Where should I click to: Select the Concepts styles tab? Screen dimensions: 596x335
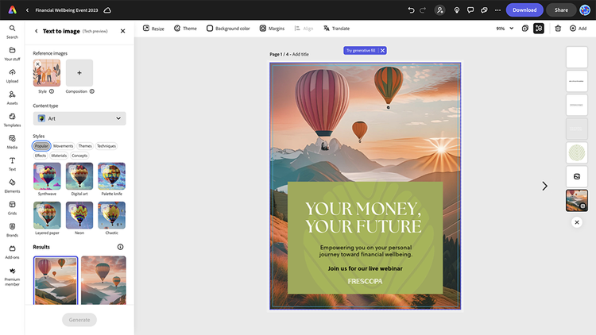pos(79,156)
